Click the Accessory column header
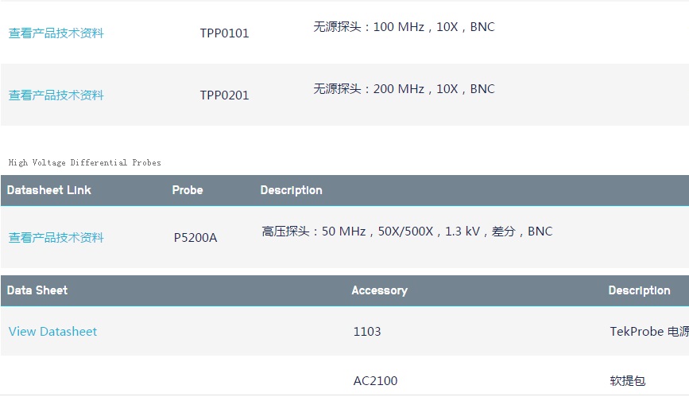This screenshot has width=689, height=397. (380, 290)
